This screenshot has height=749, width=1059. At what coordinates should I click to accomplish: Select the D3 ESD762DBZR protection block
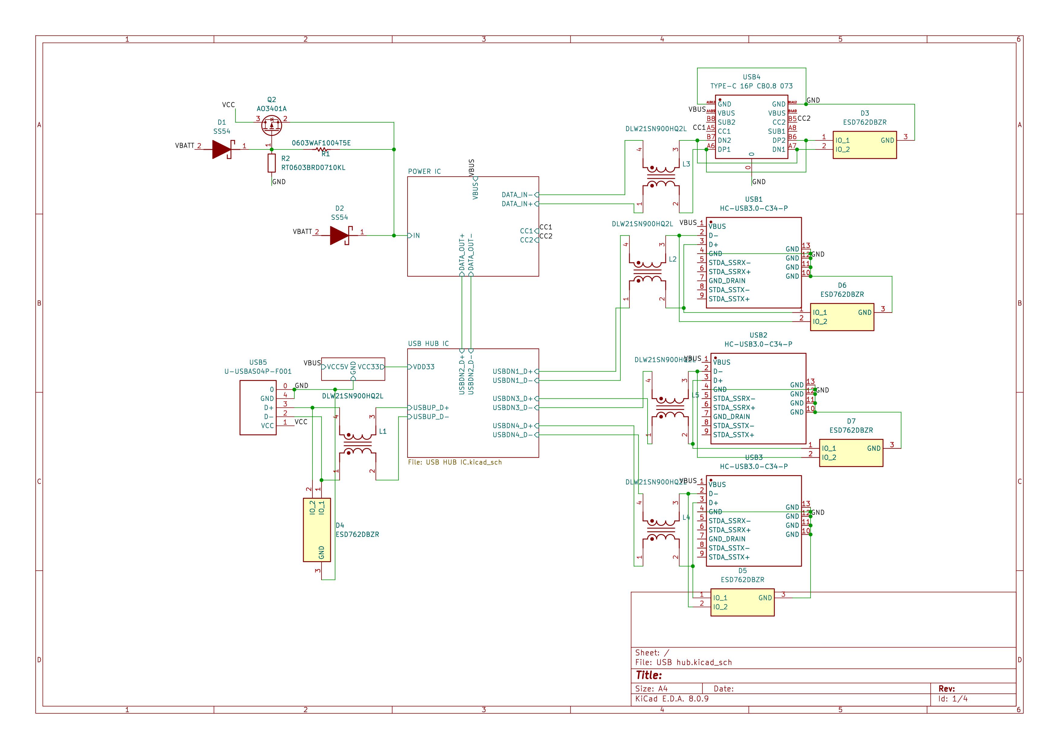click(x=864, y=145)
